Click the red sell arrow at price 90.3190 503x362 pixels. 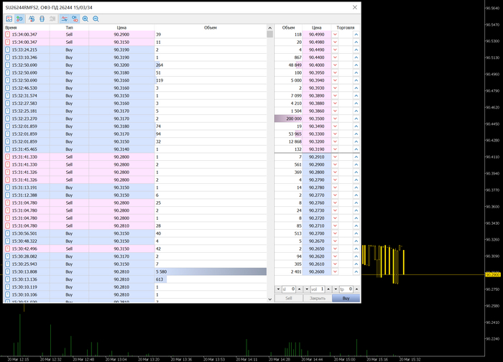coord(335,149)
